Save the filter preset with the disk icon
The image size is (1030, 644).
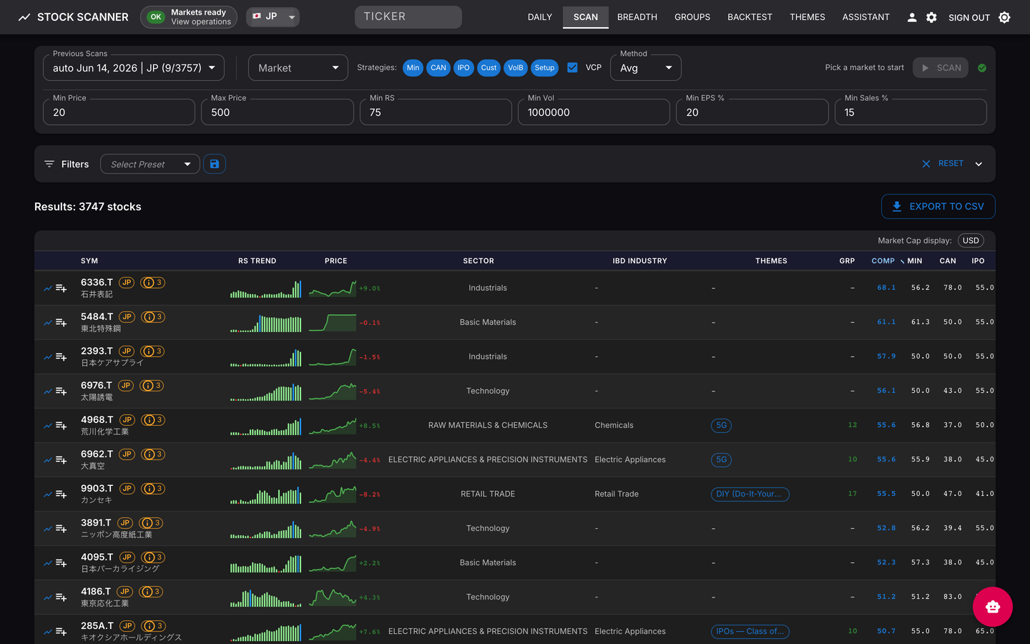pos(215,164)
